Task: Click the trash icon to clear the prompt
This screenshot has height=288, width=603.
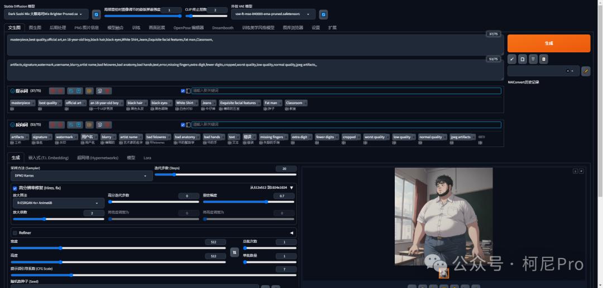Action: (533, 59)
